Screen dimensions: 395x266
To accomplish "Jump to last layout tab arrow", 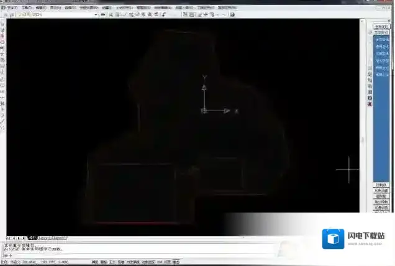I will pos(24,238).
